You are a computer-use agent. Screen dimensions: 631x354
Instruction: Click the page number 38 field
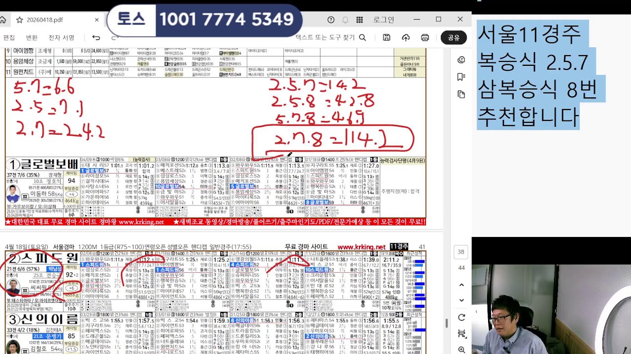point(461,252)
